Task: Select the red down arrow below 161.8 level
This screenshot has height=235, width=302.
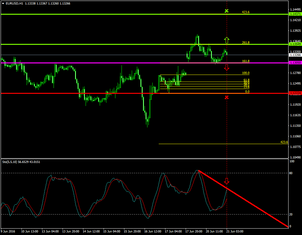Action: tap(227, 67)
